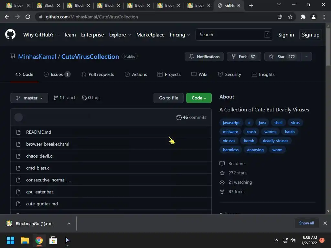Open File Explorer from taskbar

pos(25,240)
